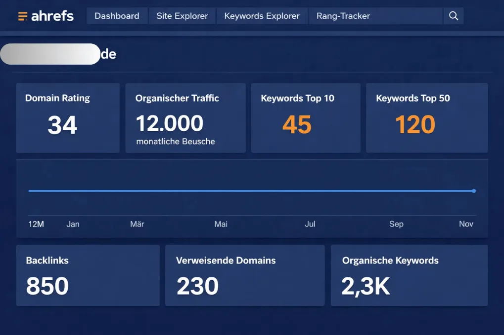The height and width of the screenshot is (335, 504).
Task: Click the blue traffic trend line
Action: pyautogui.click(x=247, y=191)
